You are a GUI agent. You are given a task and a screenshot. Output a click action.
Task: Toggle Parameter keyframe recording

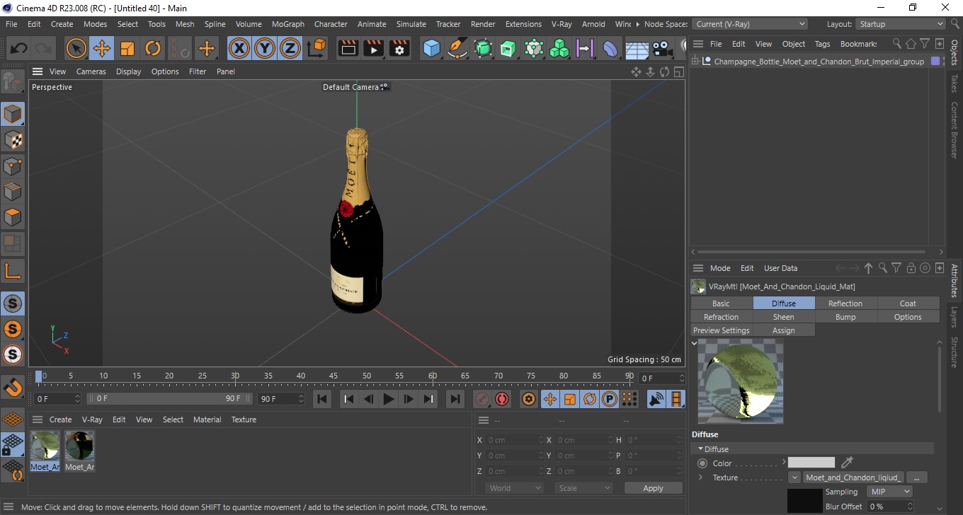[x=610, y=399]
